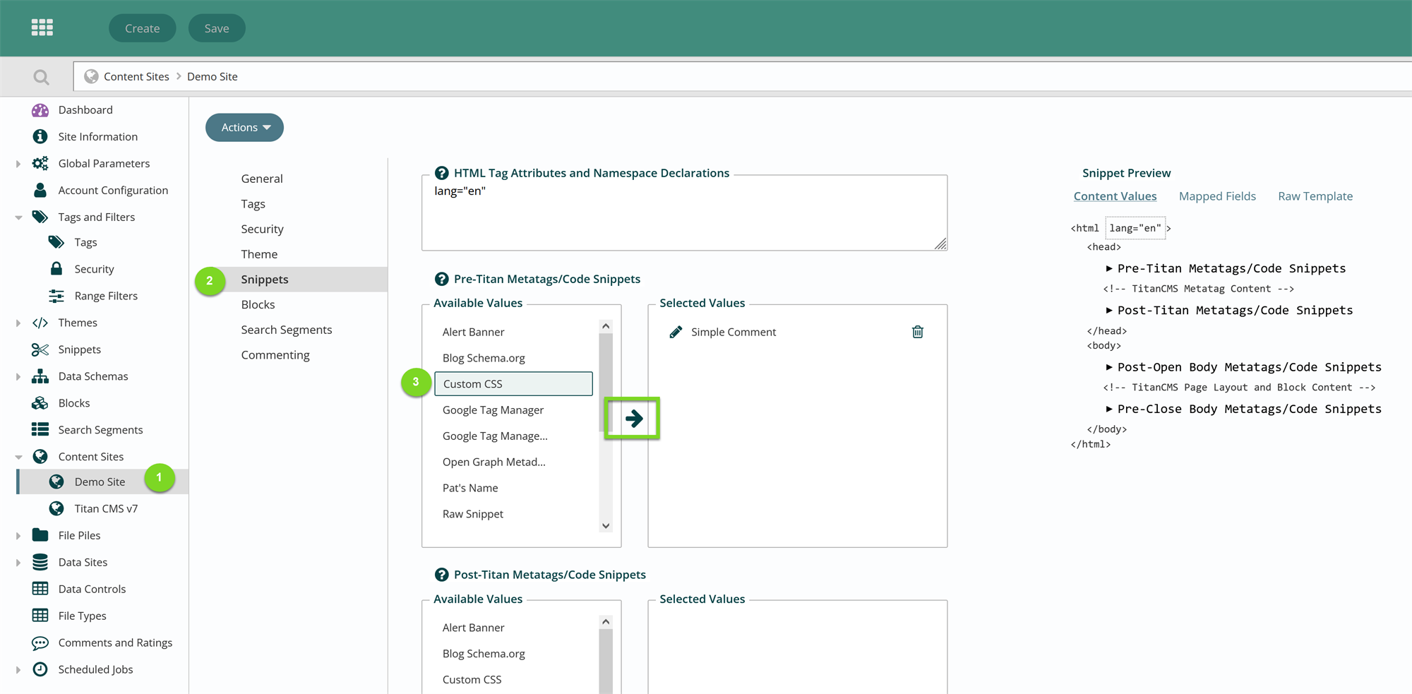This screenshot has height=694, width=1412.
Task: Expand Global Parameters tree node
Action: (18, 164)
